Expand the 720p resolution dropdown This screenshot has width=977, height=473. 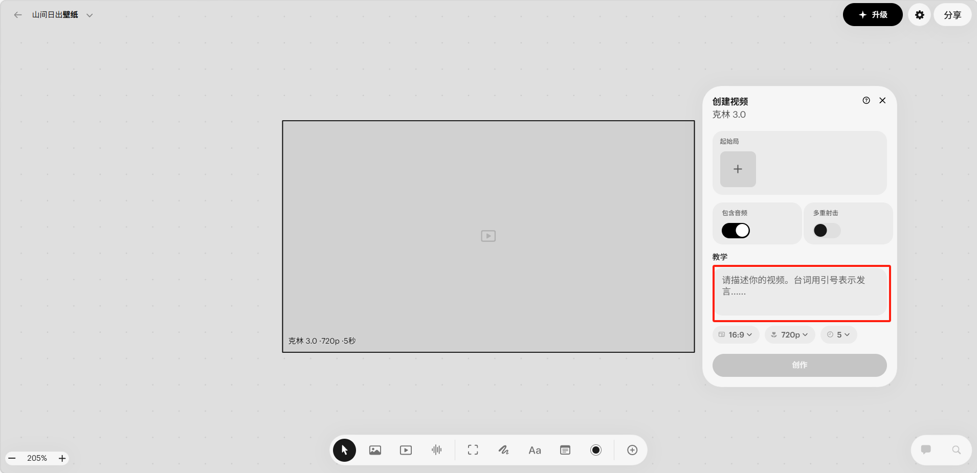(790, 334)
